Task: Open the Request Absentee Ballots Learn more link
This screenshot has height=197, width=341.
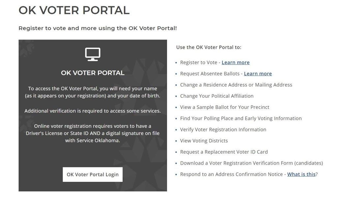Action: 258,73
